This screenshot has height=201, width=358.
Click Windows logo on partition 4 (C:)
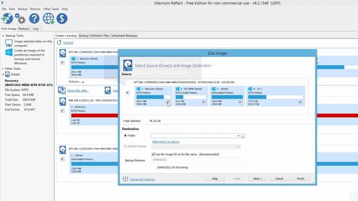click(250, 89)
